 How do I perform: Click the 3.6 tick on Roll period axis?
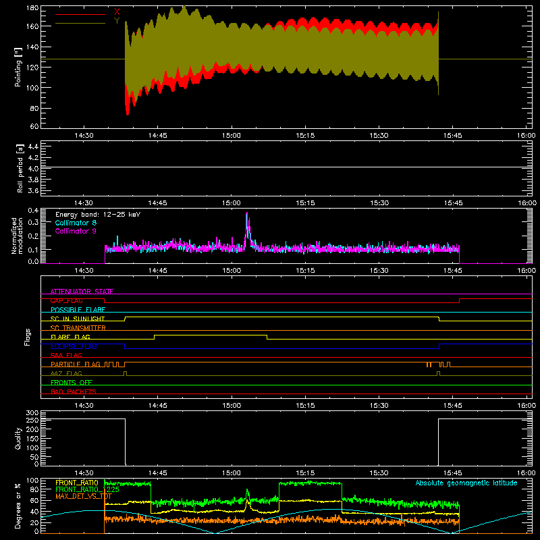33,190
